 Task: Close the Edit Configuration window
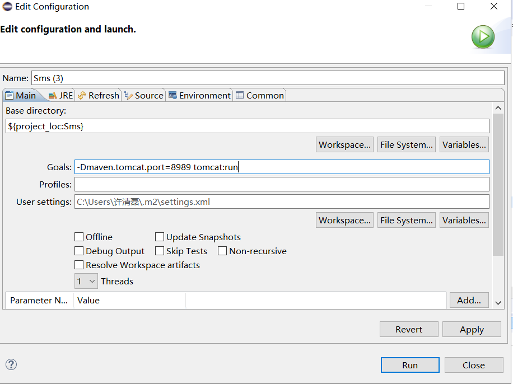pos(494,6)
